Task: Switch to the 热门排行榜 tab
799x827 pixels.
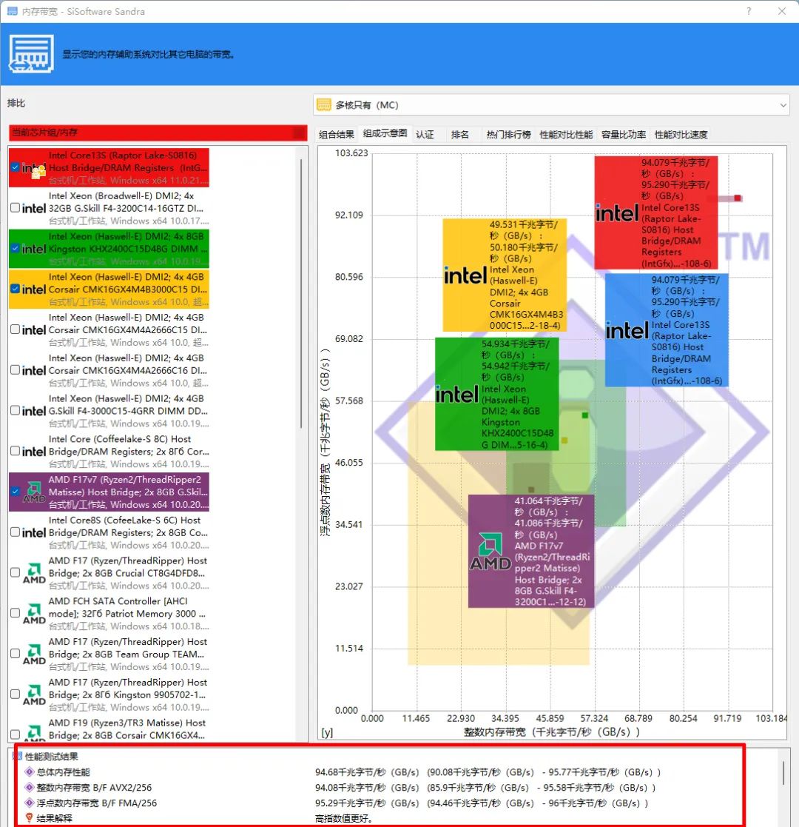Action: pyautogui.click(x=508, y=135)
